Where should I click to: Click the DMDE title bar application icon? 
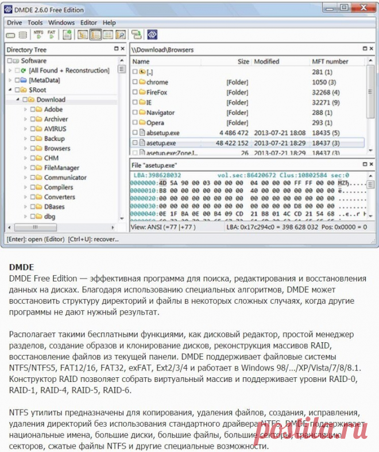coord(9,9)
